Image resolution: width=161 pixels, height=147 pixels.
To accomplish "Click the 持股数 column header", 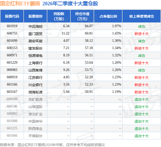I will [59, 16].
